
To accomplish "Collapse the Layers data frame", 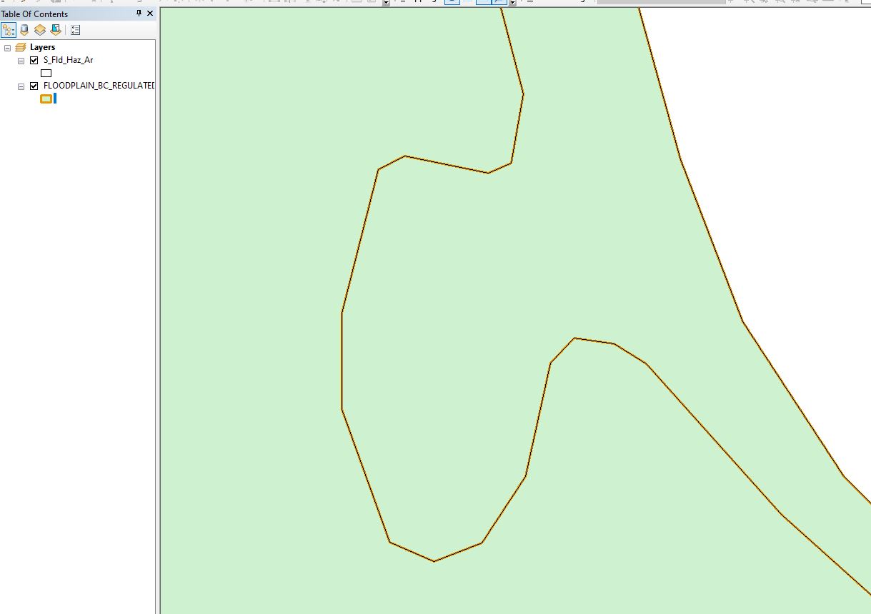I will pyautogui.click(x=8, y=46).
